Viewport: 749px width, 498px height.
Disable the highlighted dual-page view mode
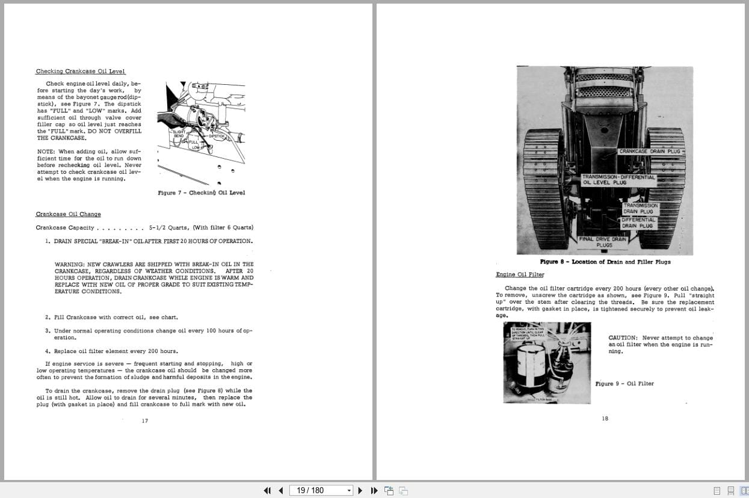pos(744,490)
